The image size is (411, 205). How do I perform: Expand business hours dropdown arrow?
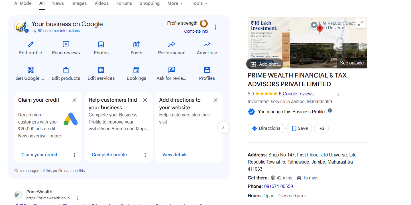pos(305,196)
